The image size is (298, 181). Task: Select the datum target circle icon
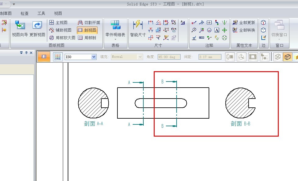tap(209, 30)
